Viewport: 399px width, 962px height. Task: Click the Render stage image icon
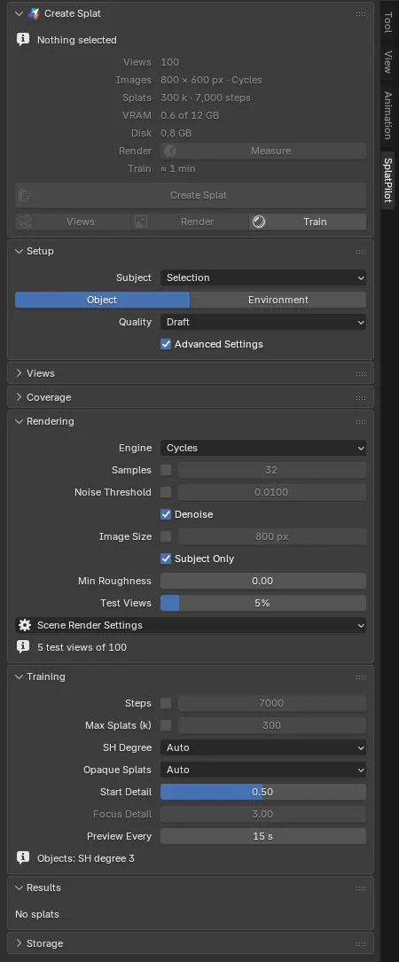[x=141, y=222]
